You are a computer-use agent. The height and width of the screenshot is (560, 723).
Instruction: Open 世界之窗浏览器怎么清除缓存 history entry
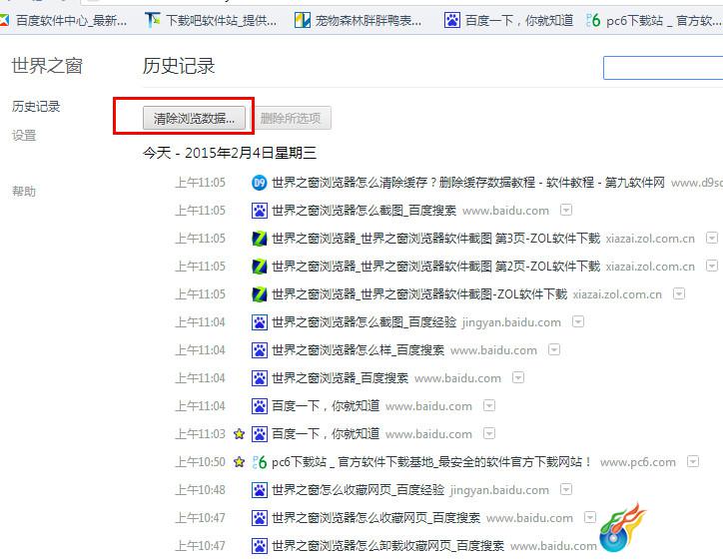click(468, 183)
